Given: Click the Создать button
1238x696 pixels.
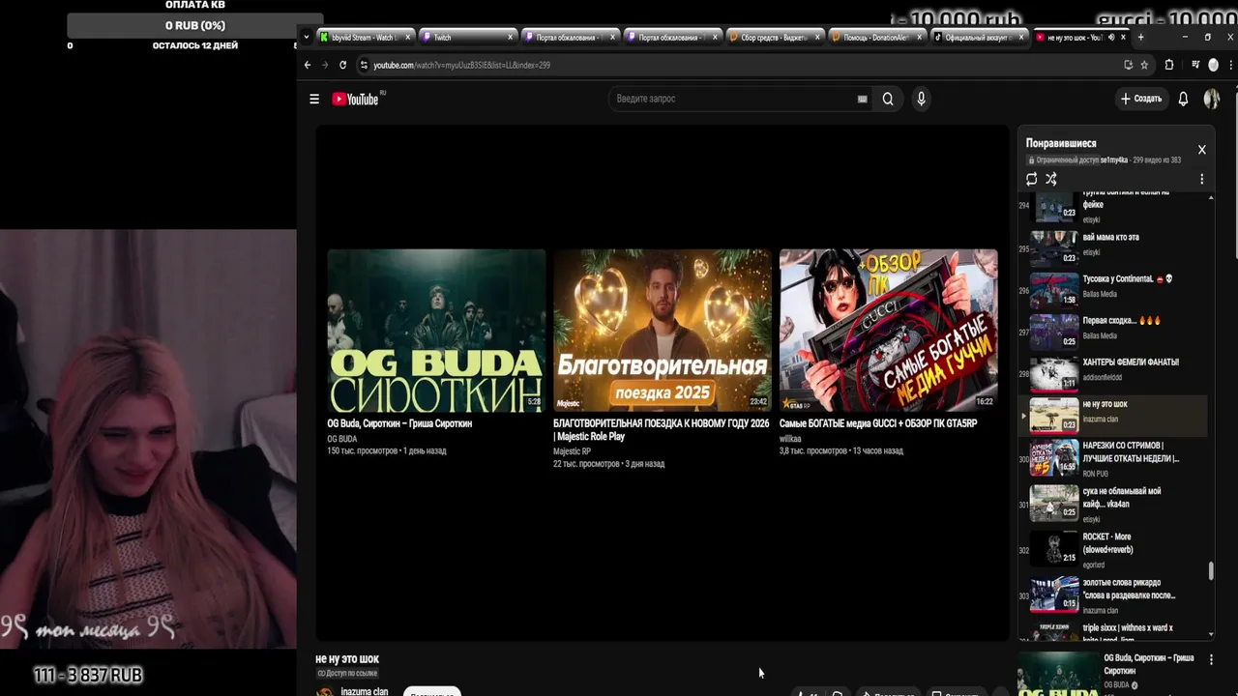Looking at the screenshot, I should pos(1141,99).
